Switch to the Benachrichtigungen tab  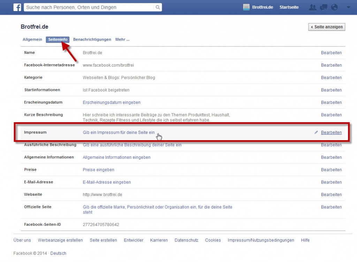[x=92, y=39]
